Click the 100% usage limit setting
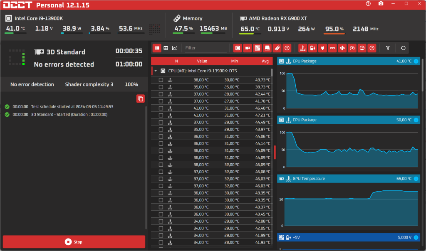Screen dimensions: 426x251 131,84
